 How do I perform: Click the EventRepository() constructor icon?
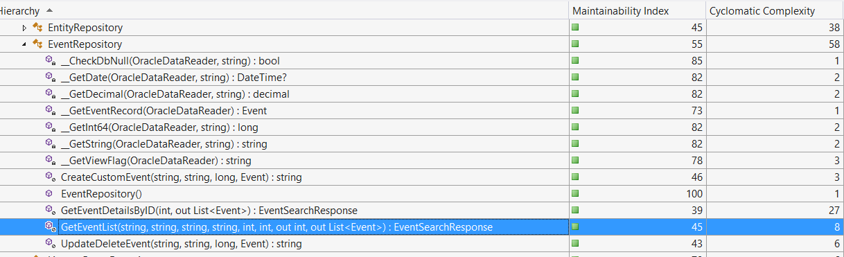49,194
